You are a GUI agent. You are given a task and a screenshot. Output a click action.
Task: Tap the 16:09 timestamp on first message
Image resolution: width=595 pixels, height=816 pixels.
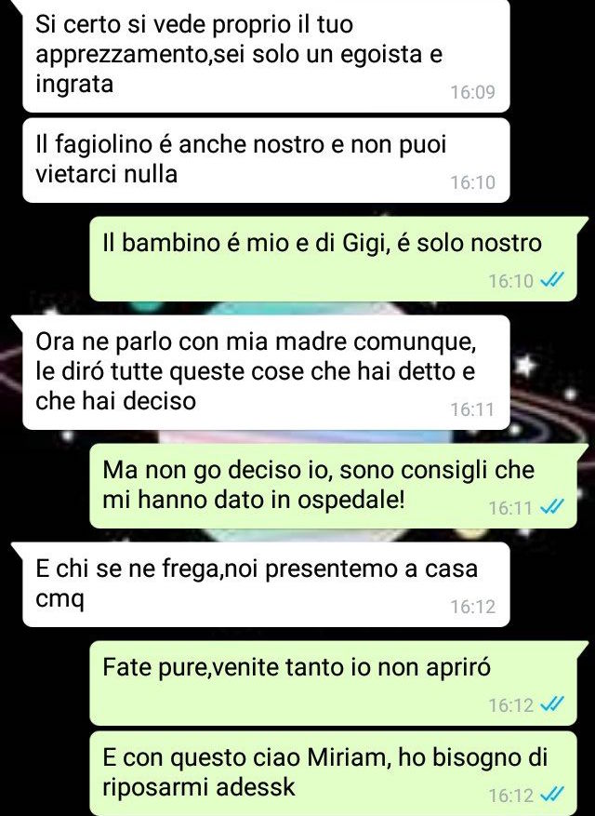[x=473, y=92]
